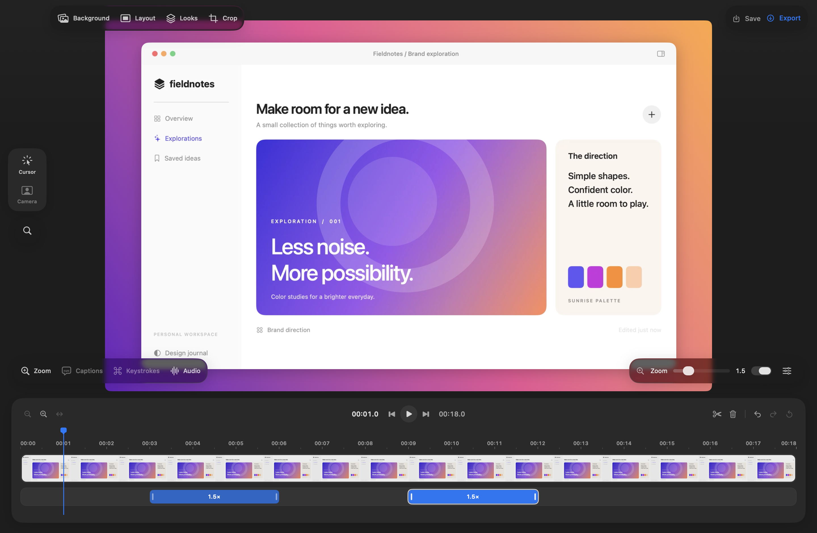The image size is (817, 533).
Task: Click the total duration 00:18.0 readout
Action: coord(452,414)
